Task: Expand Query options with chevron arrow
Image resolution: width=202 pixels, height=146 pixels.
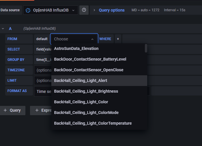Action: [94, 10]
